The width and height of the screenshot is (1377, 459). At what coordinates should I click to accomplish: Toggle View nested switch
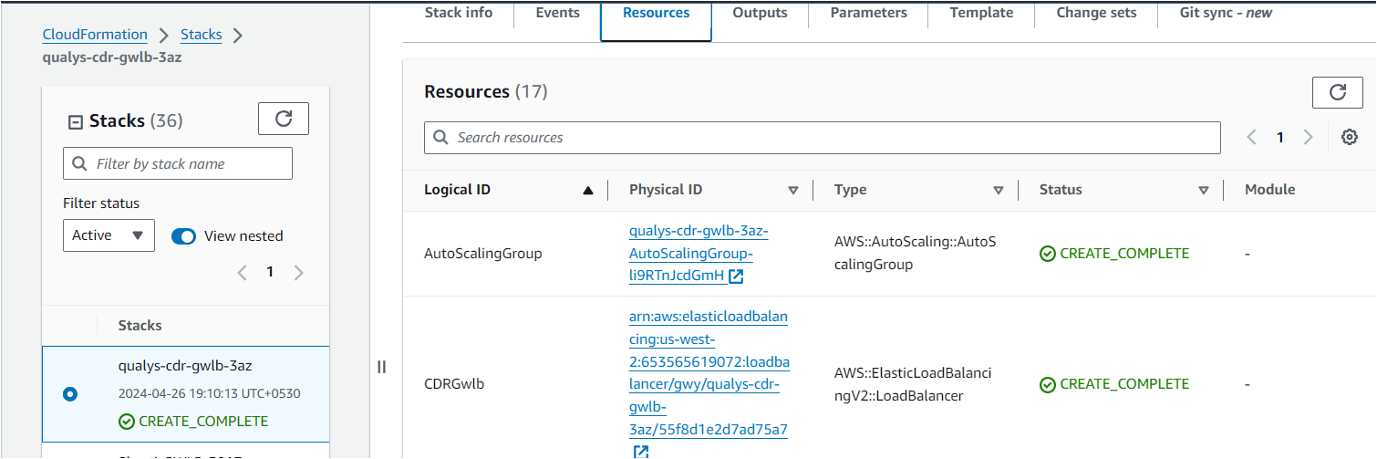point(183,235)
